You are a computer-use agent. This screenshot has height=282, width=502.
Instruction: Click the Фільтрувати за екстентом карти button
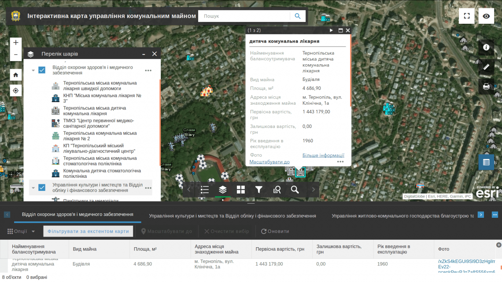point(88,231)
